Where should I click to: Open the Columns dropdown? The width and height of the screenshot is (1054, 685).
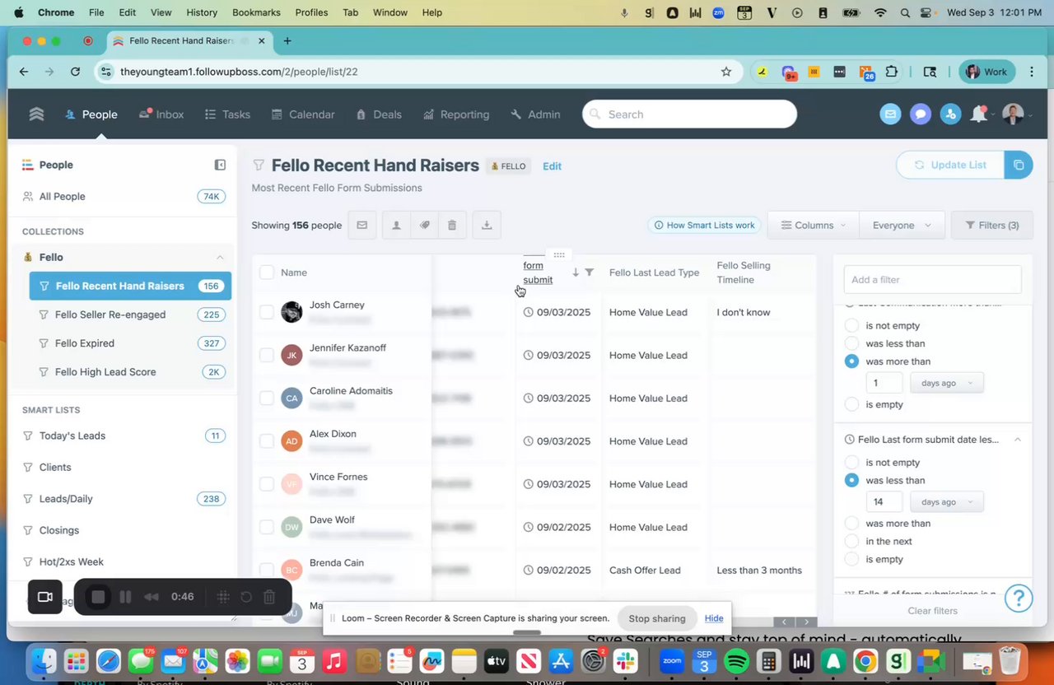coord(814,225)
